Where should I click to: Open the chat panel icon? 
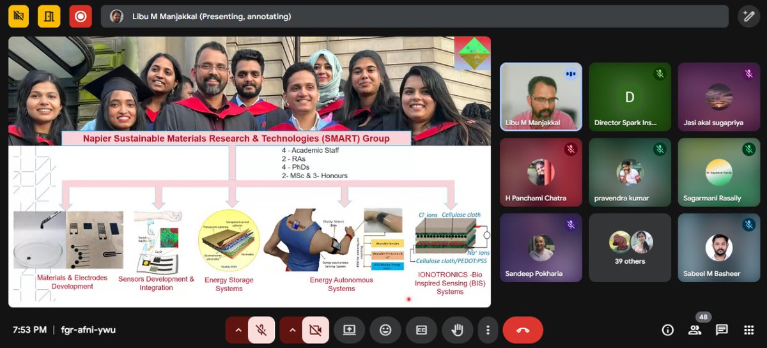pyautogui.click(x=722, y=330)
